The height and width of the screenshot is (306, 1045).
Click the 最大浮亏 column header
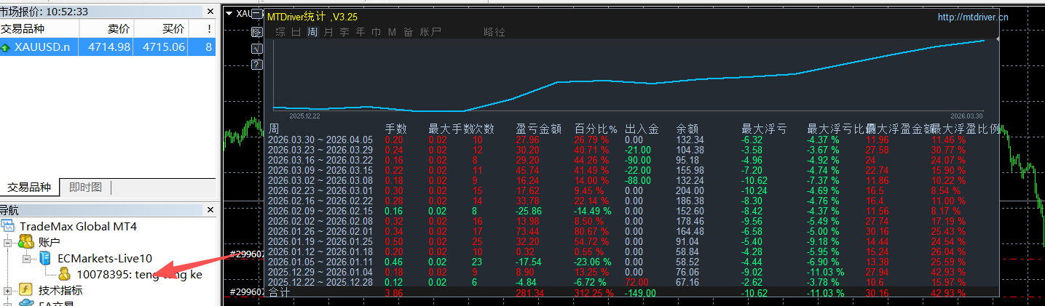[764, 129]
